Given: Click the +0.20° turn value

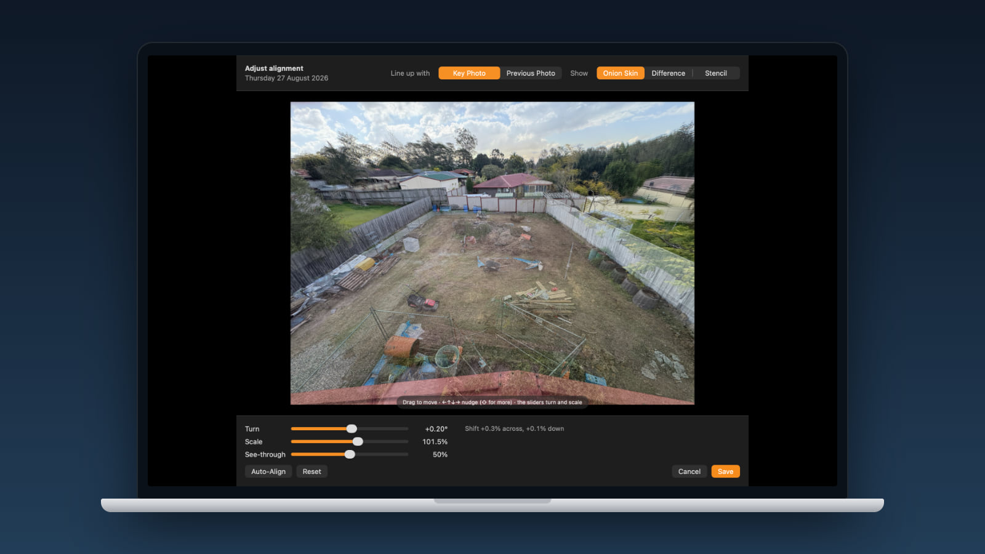Looking at the screenshot, I should pyautogui.click(x=436, y=429).
